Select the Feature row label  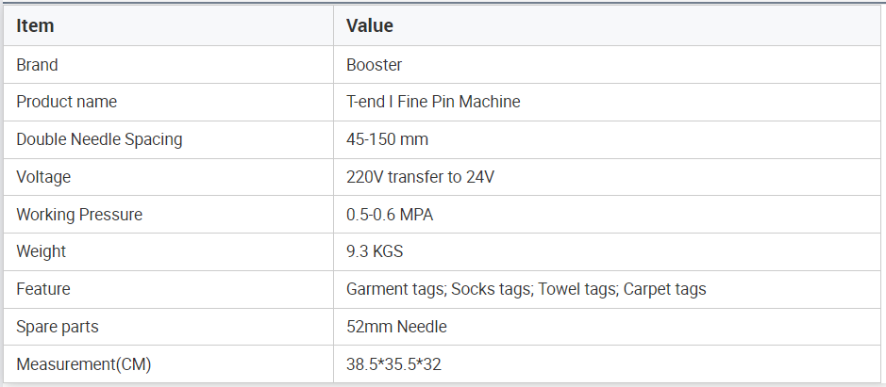[43, 289]
